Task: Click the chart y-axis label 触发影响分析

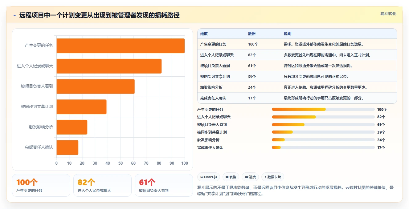Action: [41, 127]
